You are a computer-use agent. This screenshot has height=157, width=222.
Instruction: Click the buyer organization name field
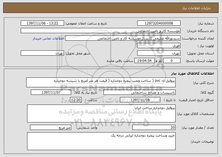[x=101, y=31]
